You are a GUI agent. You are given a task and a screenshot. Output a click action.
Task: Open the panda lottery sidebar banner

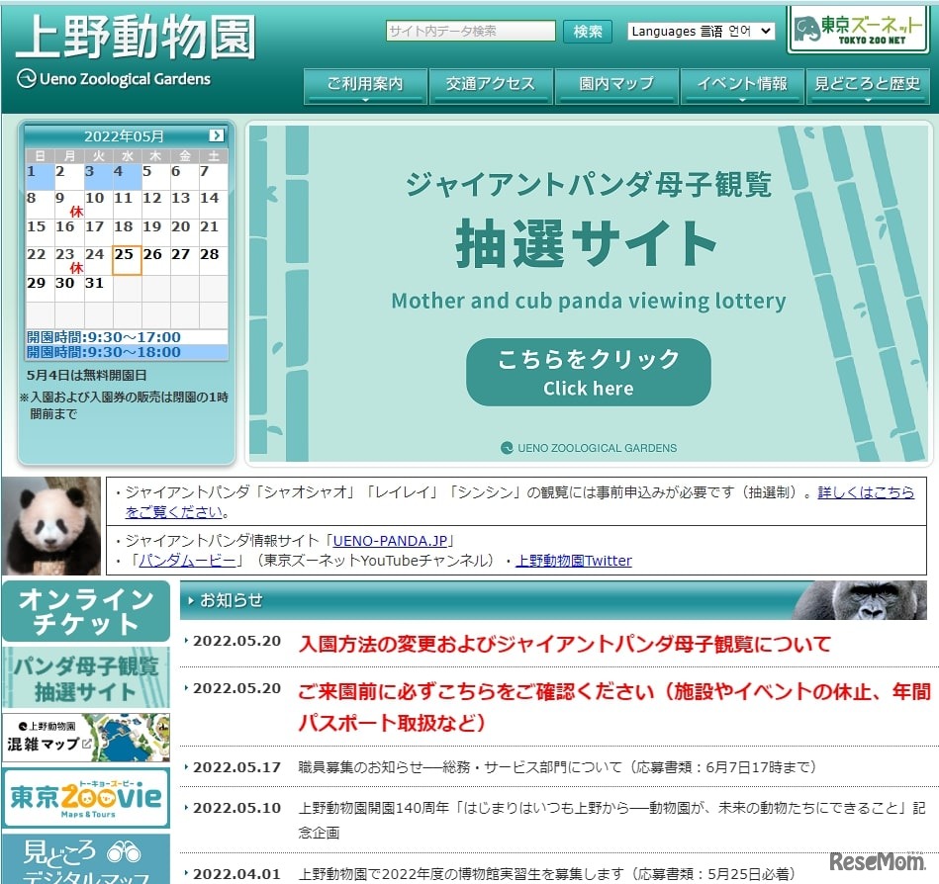86,677
